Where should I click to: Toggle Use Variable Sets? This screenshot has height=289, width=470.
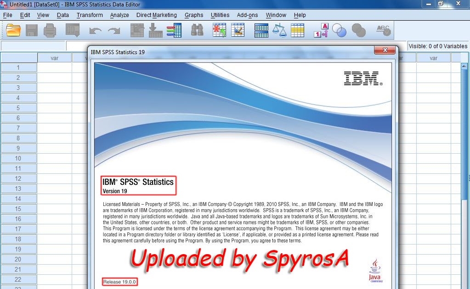(x=340, y=30)
